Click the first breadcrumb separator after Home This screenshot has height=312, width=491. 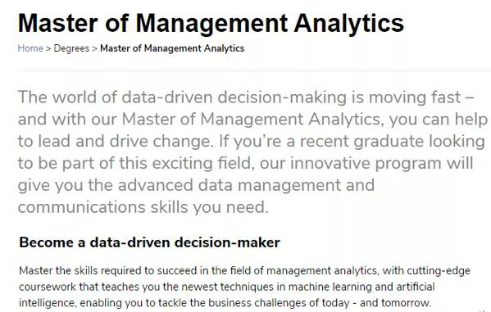click(x=48, y=49)
